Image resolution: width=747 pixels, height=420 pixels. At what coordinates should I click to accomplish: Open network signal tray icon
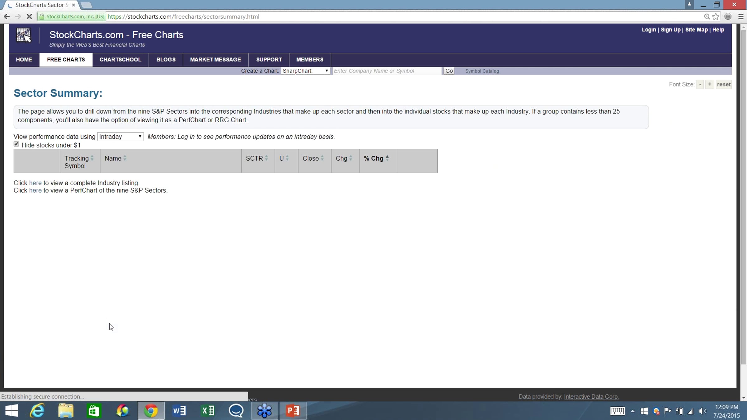click(691, 411)
